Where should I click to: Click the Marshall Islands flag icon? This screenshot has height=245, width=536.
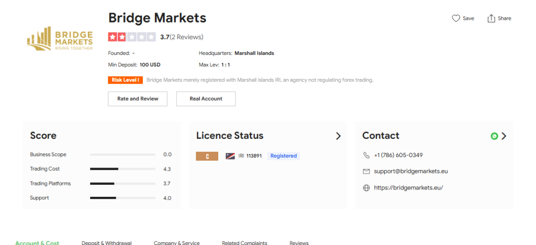tap(230, 156)
